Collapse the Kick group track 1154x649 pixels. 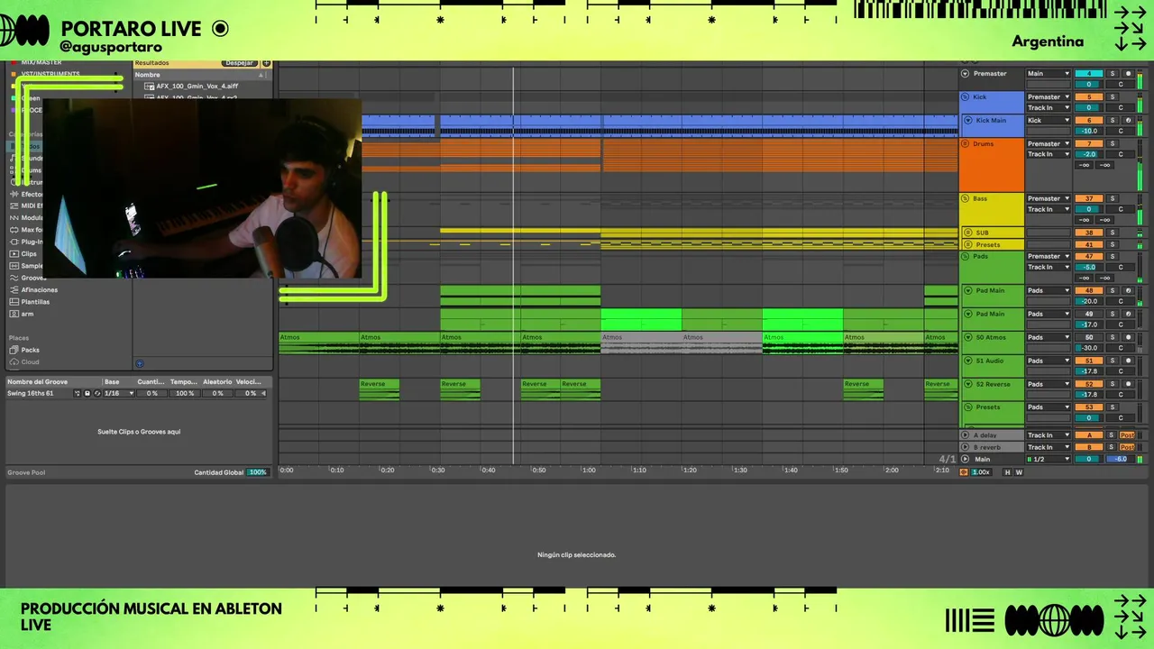pyautogui.click(x=965, y=97)
